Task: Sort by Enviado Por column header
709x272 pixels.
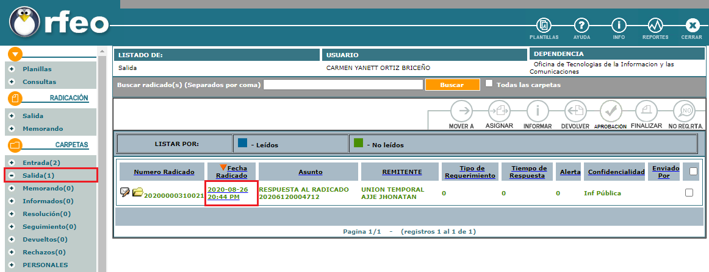Action: pyautogui.click(x=666, y=172)
